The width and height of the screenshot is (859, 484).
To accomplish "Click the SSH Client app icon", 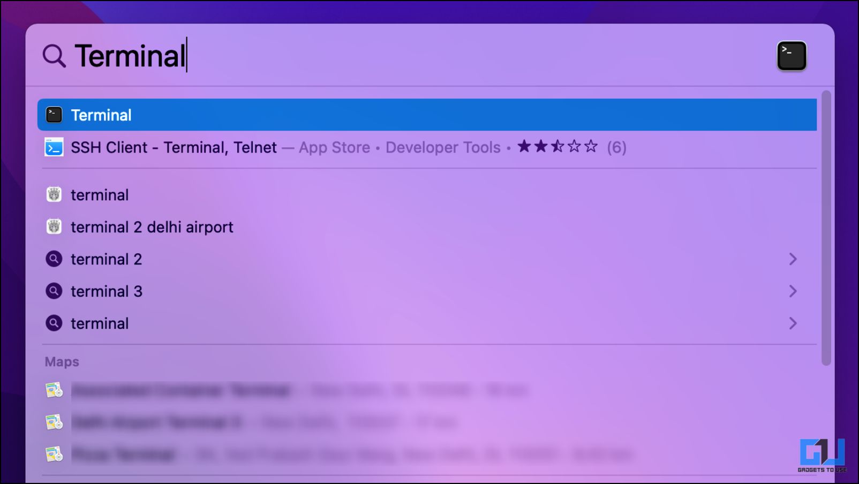I will click(54, 147).
